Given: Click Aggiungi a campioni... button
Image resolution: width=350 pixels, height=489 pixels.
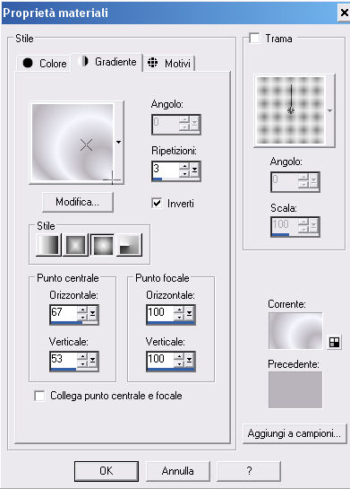Looking at the screenshot, I should coord(294,433).
